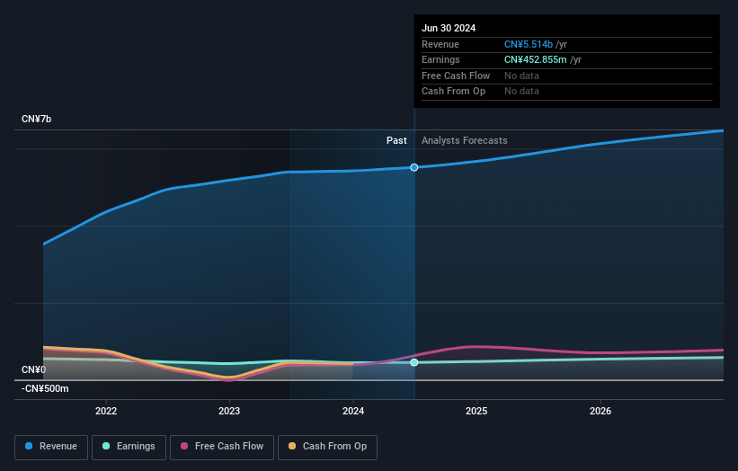This screenshot has height=471, width=738.
Task: Click the 2024 x-axis label
Action: point(353,411)
